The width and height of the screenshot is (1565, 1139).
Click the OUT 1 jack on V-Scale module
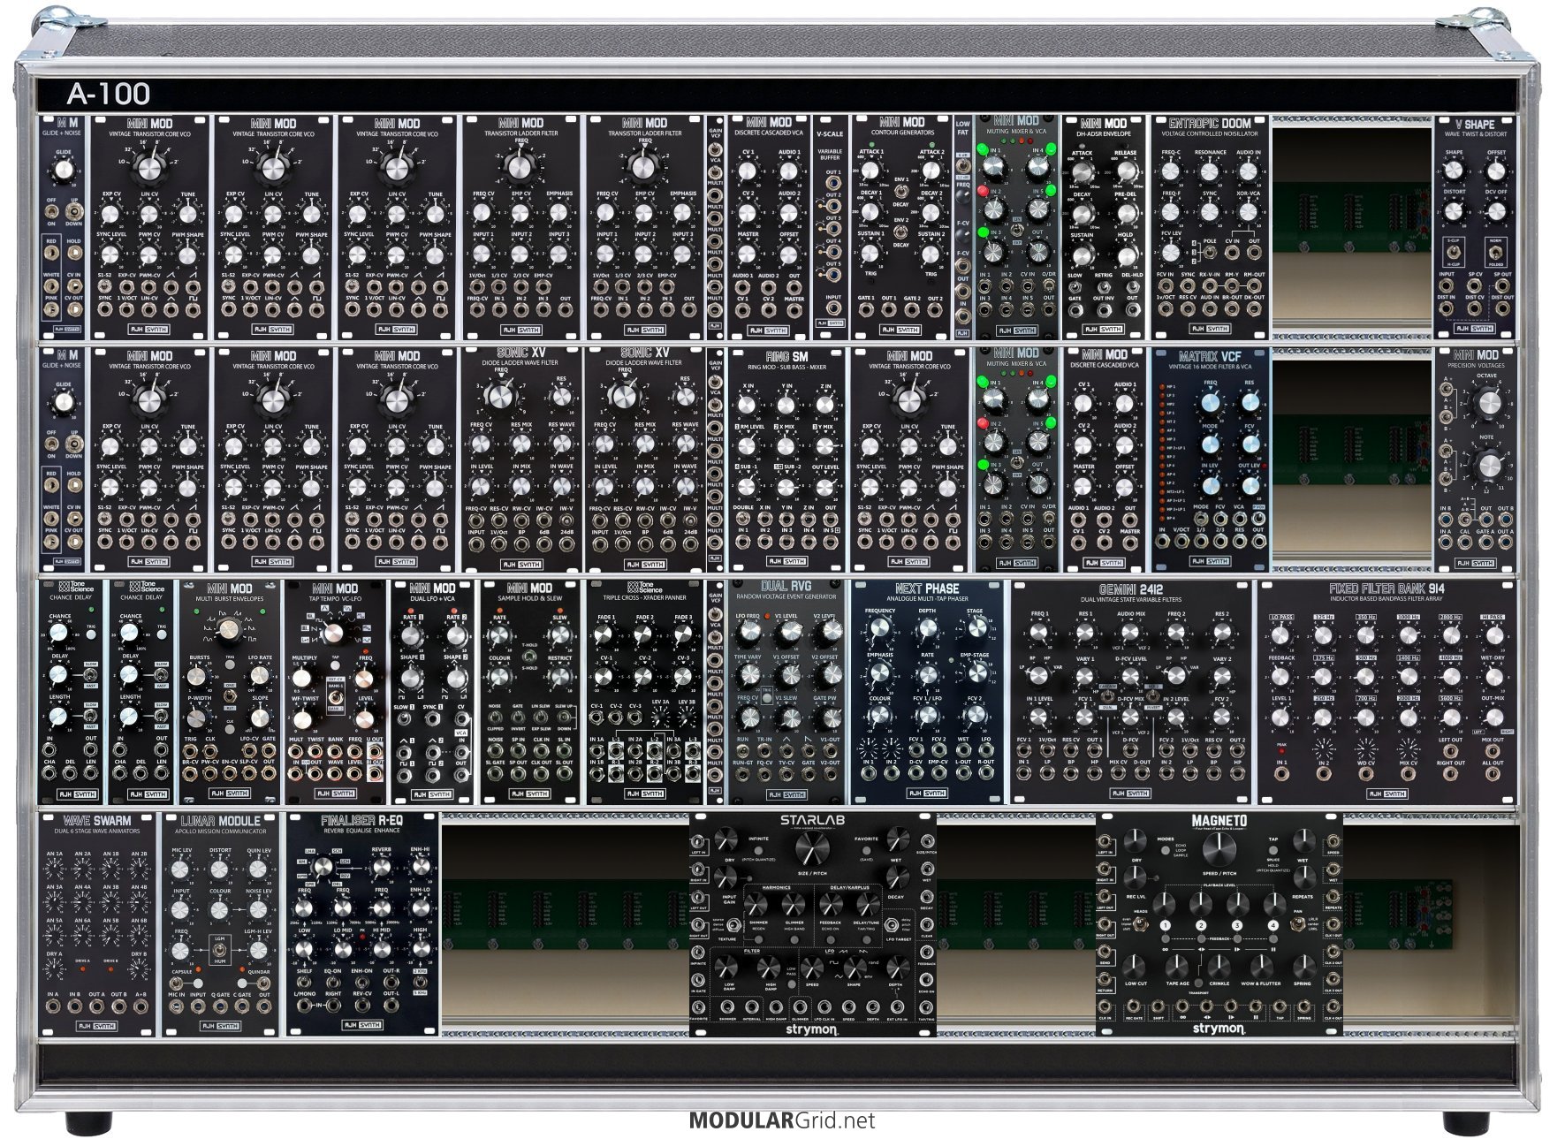click(832, 183)
